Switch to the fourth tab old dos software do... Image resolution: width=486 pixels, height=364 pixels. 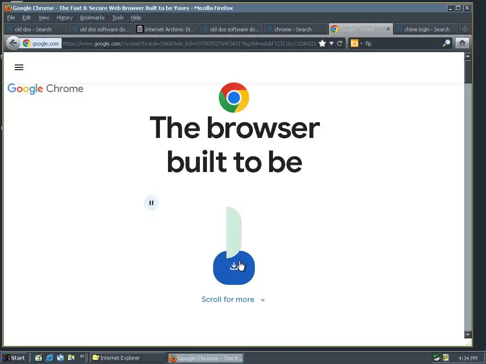(x=231, y=29)
